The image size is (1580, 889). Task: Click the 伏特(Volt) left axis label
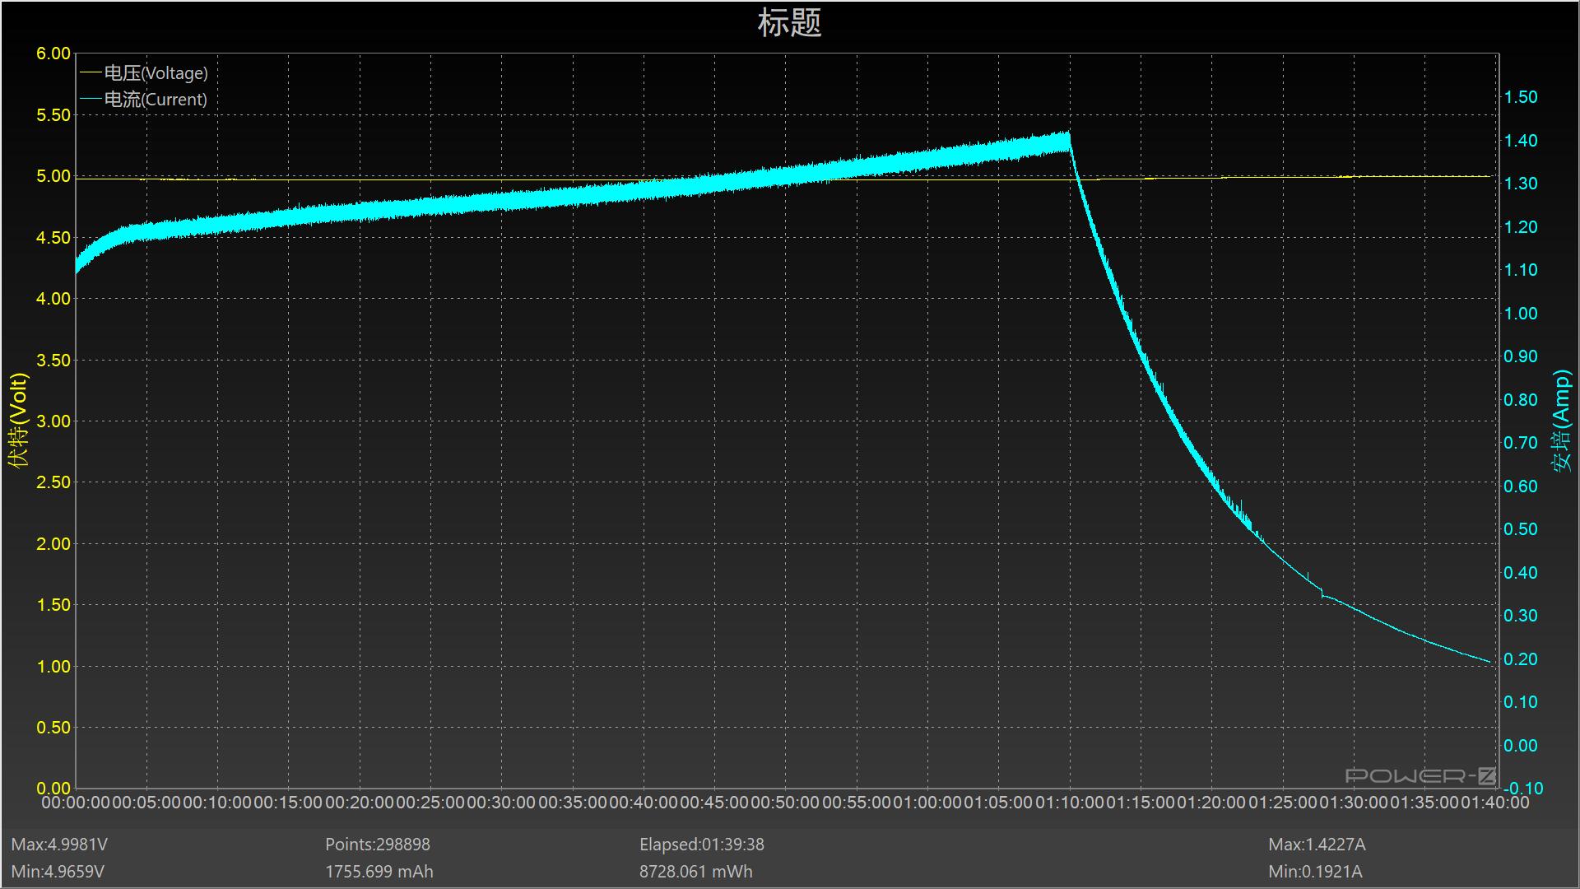click(18, 420)
